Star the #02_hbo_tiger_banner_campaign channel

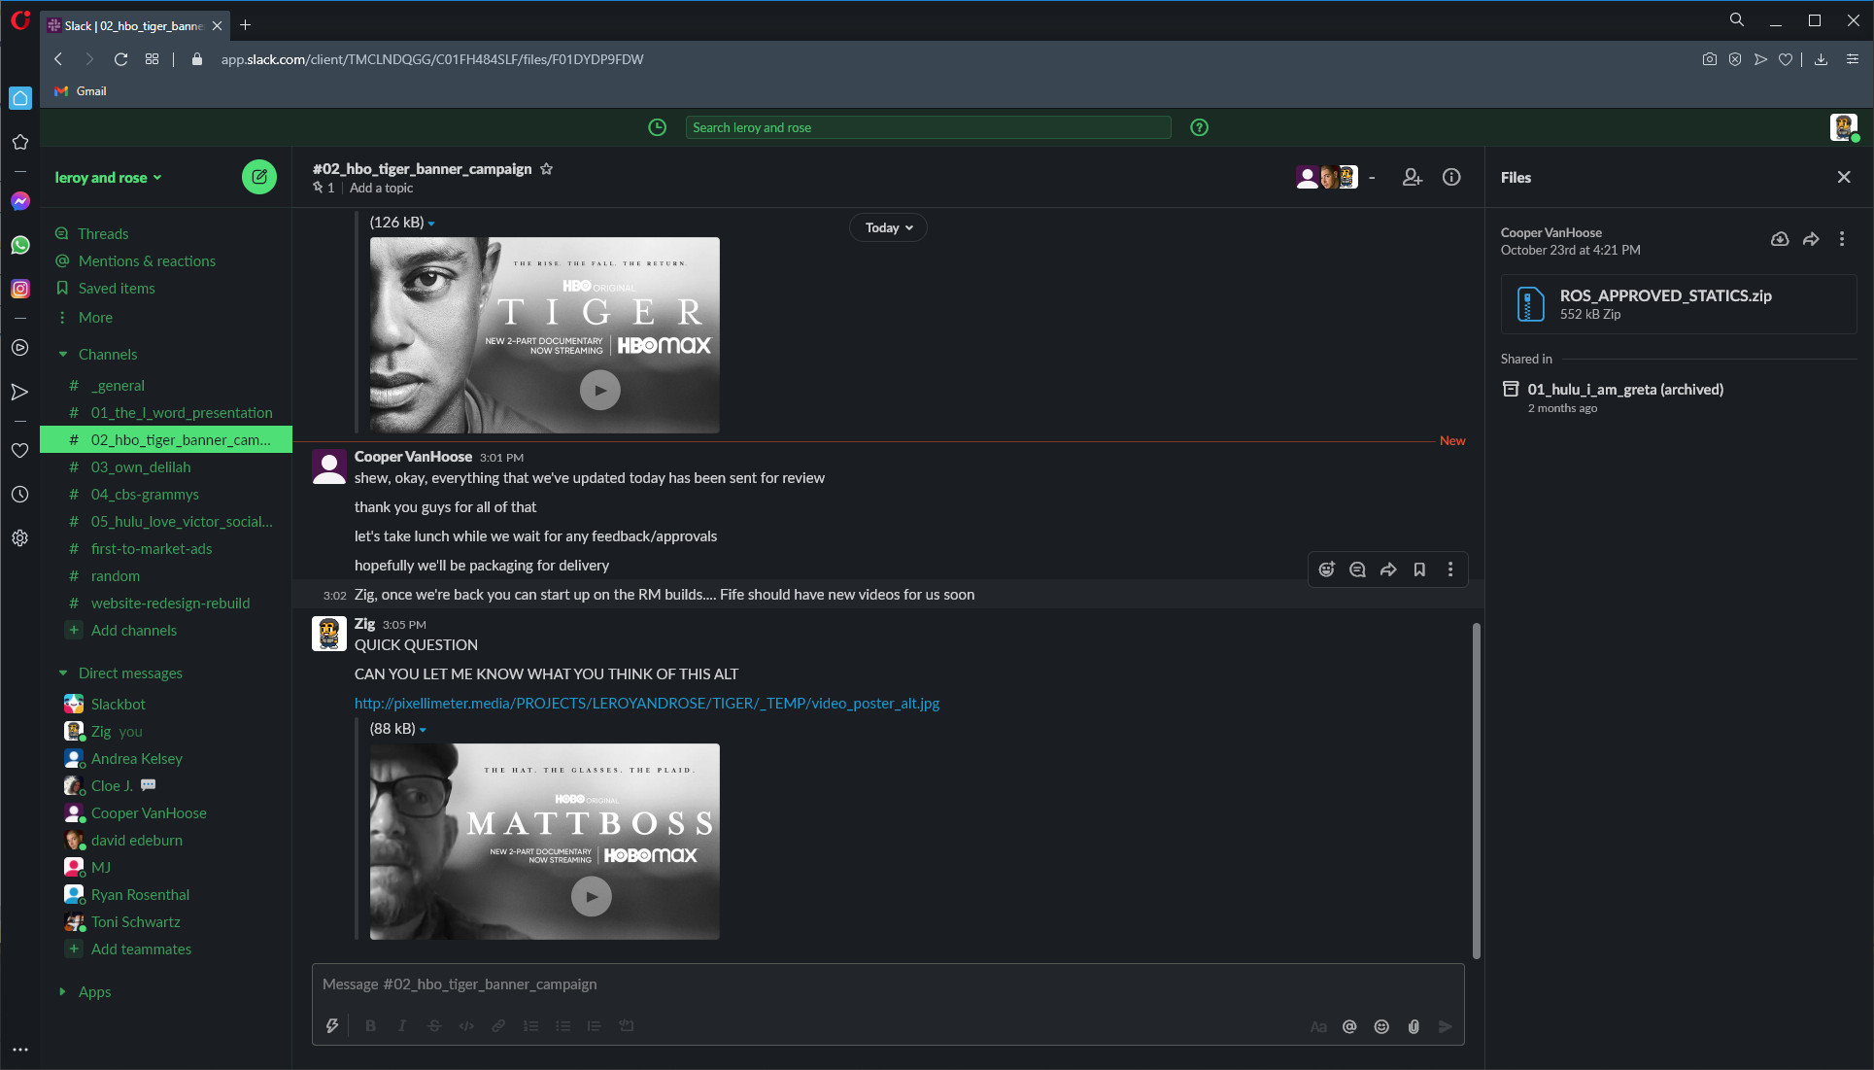(x=547, y=168)
